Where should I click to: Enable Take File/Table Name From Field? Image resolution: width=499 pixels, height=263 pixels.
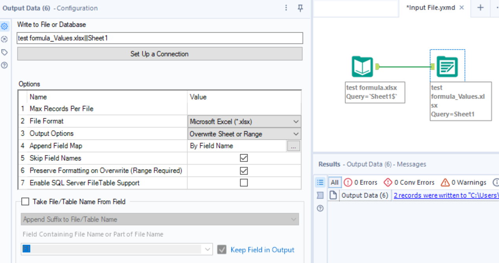[25, 201]
